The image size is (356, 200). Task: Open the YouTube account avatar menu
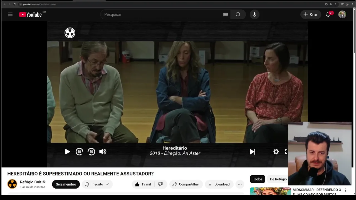pos(342,14)
